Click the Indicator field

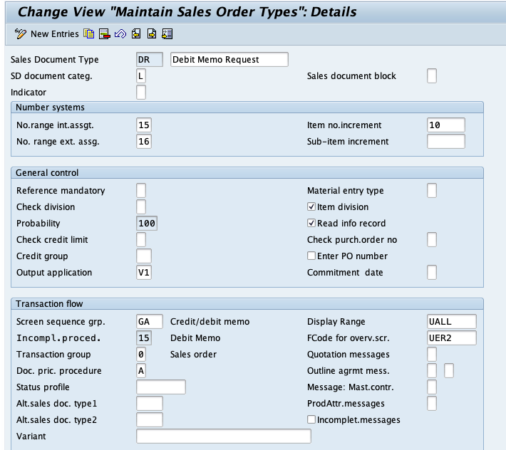click(x=141, y=92)
